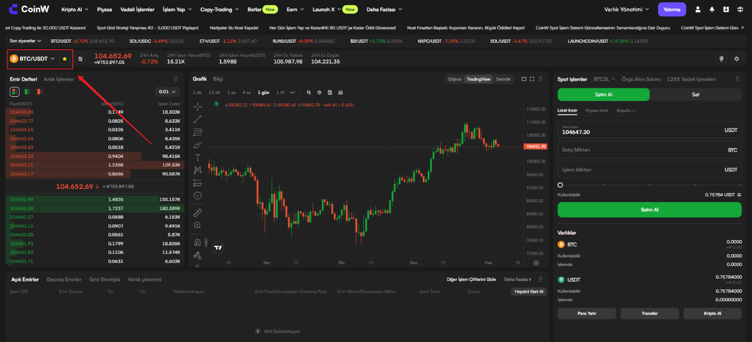This screenshot has width=752, height=342.
Task: Click the app download icon in header
Action: click(x=726, y=9)
